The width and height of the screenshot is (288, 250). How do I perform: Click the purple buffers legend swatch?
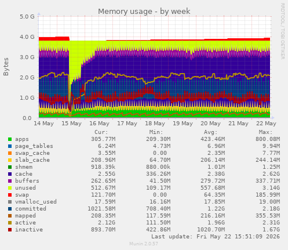(x=10, y=181)
